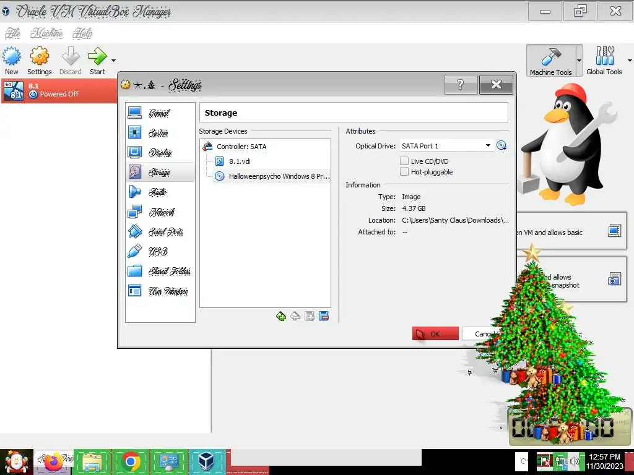Screen dimensions: 634x475
Task: Open the USB settings category
Action: [160, 251]
